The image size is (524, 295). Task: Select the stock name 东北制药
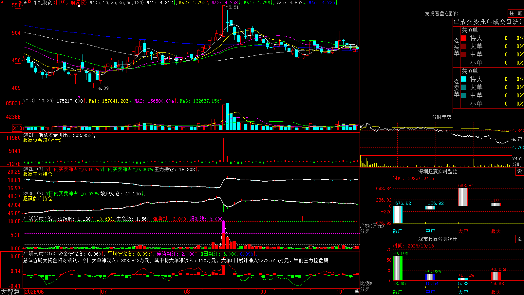tap(43, 3)
